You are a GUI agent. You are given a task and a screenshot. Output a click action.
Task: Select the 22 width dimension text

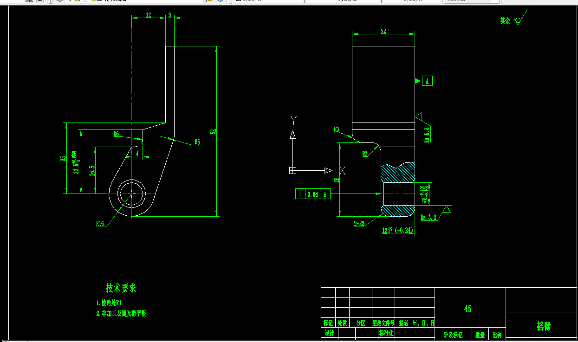pos(383,32)
